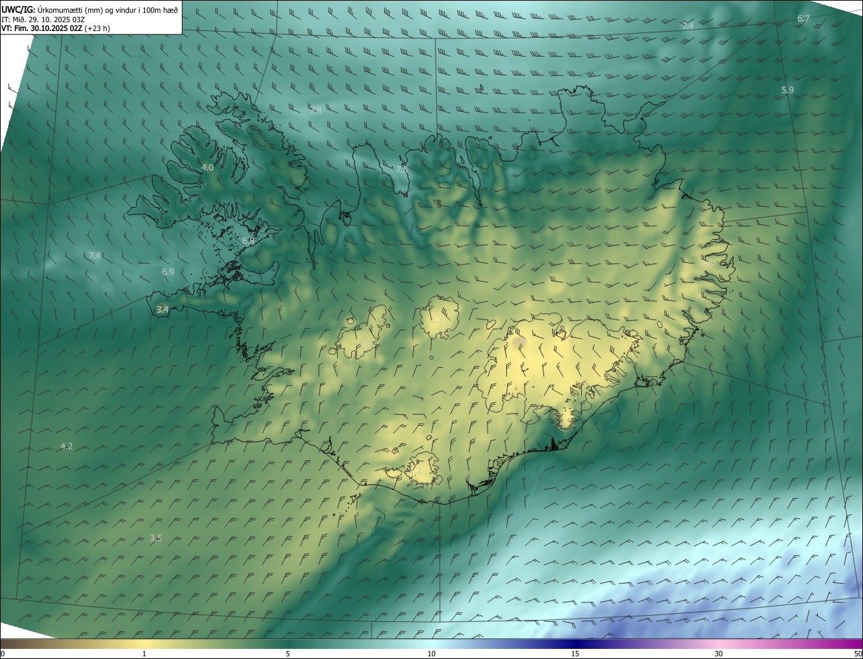This screenshot has width=863, height=659.
Task: Click the 7.8 value north of the Westfjords
Action: click(x=316, y=109)
